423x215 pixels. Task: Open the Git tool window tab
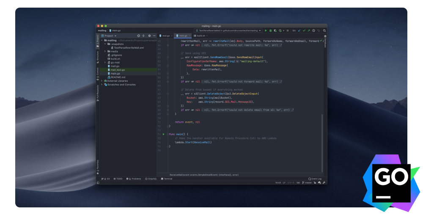point(105,179)
